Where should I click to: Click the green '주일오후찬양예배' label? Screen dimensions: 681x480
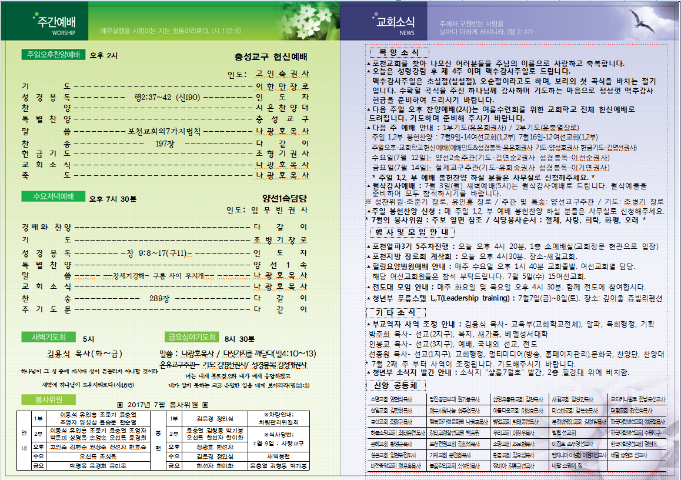click(54, 55)
